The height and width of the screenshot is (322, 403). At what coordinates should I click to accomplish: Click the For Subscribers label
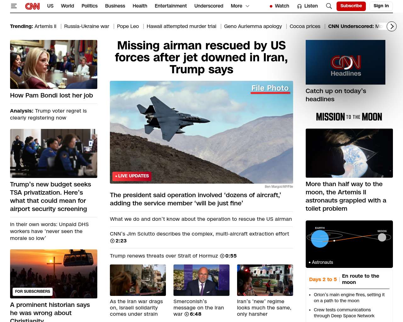pos(32,292)
